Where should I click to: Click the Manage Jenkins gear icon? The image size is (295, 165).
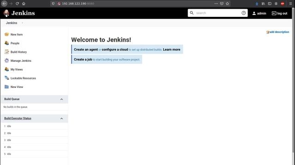tap(6, 60)
